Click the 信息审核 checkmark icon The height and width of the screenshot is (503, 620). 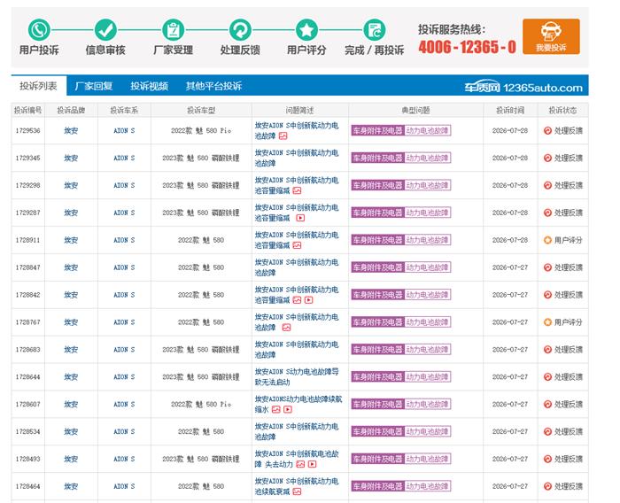tap(105, 29)
